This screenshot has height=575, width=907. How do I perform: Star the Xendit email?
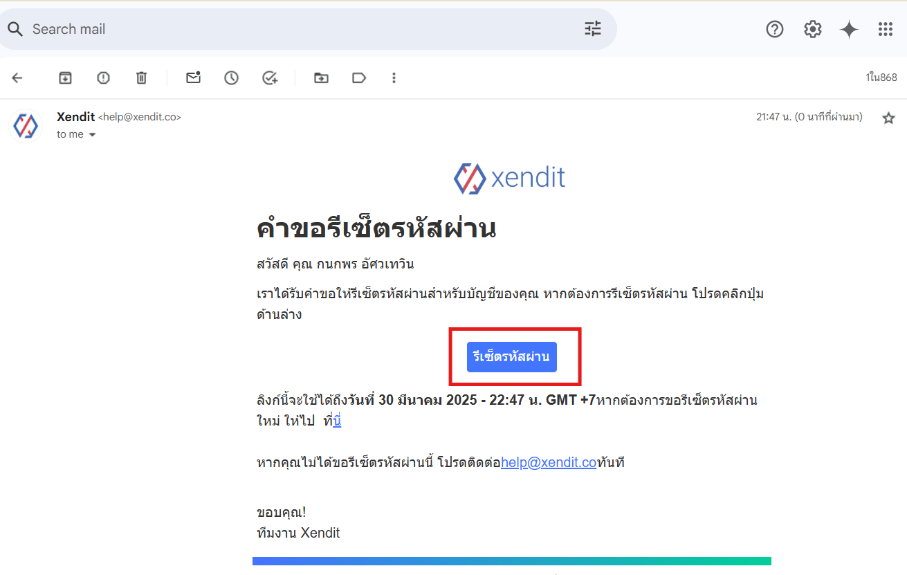point(888,118)
